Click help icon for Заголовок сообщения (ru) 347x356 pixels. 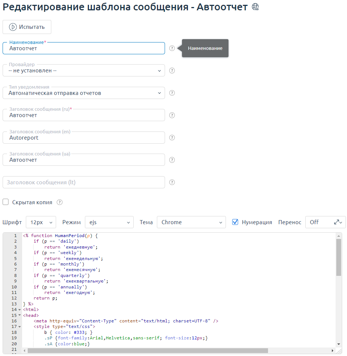[x=172, y=115]
